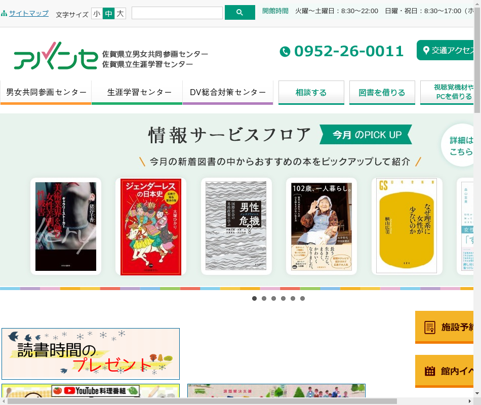Set text size to 大
Image resolution: width=481 pixels, height=405 pixels.
point(120,14)
